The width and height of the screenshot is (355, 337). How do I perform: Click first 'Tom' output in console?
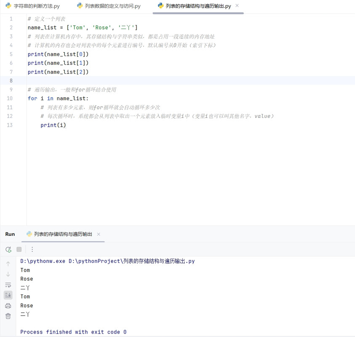click(x=25, y=270)
